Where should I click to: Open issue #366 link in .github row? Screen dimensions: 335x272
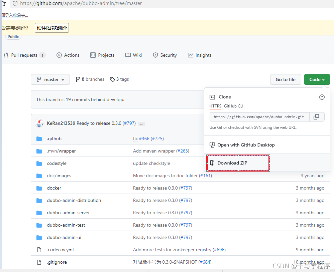coord(144,139)
